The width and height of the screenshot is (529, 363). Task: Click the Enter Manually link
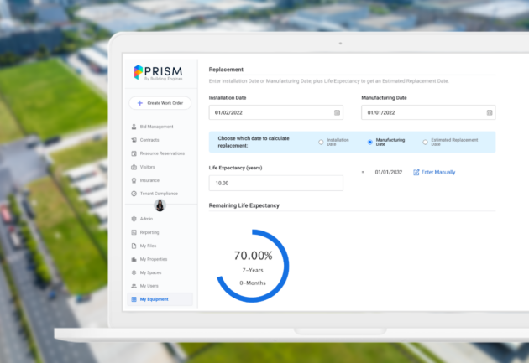434,172
